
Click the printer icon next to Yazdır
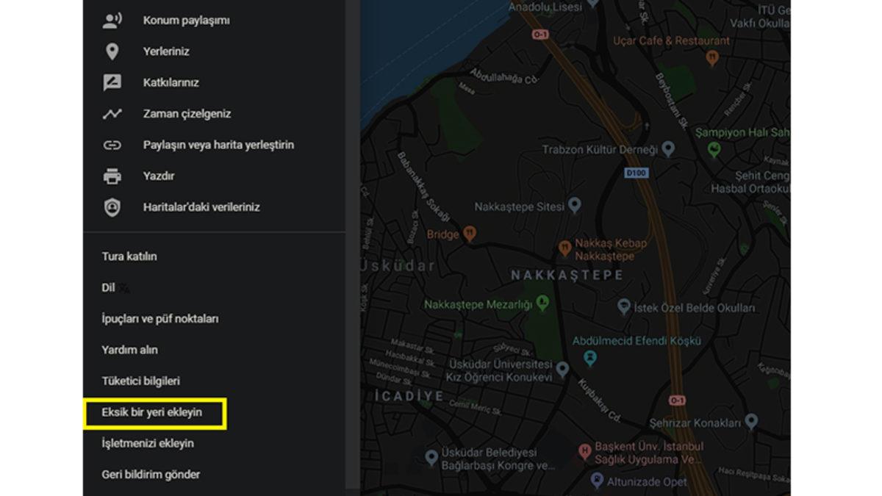[x=111, y=176]
